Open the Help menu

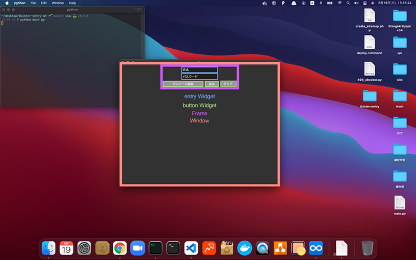[x=72, y=3]
